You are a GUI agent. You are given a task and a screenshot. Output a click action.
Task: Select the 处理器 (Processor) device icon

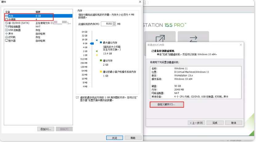[x=6, y=19]
